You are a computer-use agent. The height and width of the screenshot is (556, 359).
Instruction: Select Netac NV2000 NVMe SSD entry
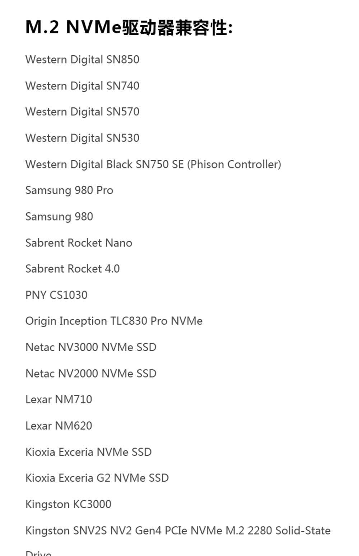click(91, 373)
